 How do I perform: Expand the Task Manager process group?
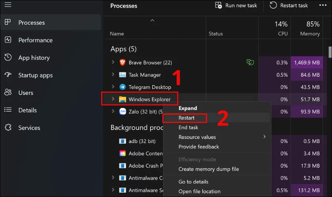tap(113, 74)
